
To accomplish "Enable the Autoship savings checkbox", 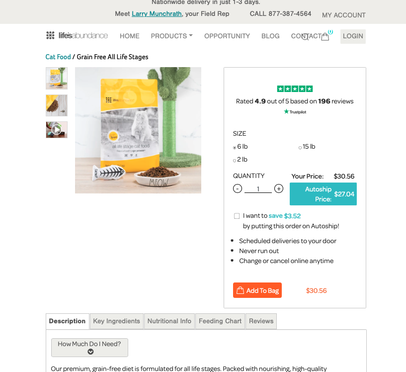I will point(237,216).
